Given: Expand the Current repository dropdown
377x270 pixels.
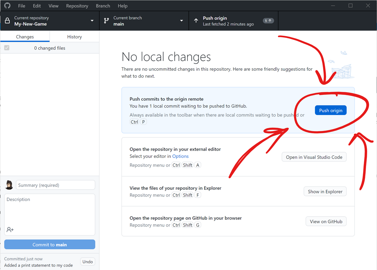Looking at the screenshot, I should coord(50,21).
